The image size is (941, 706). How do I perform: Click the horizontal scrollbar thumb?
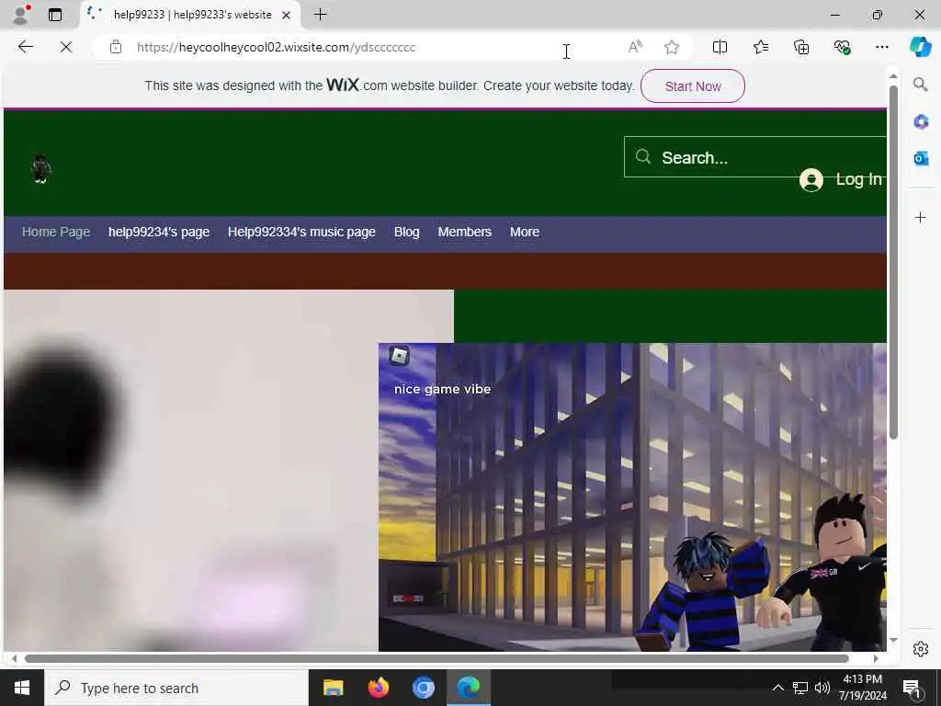pos(436,658)
